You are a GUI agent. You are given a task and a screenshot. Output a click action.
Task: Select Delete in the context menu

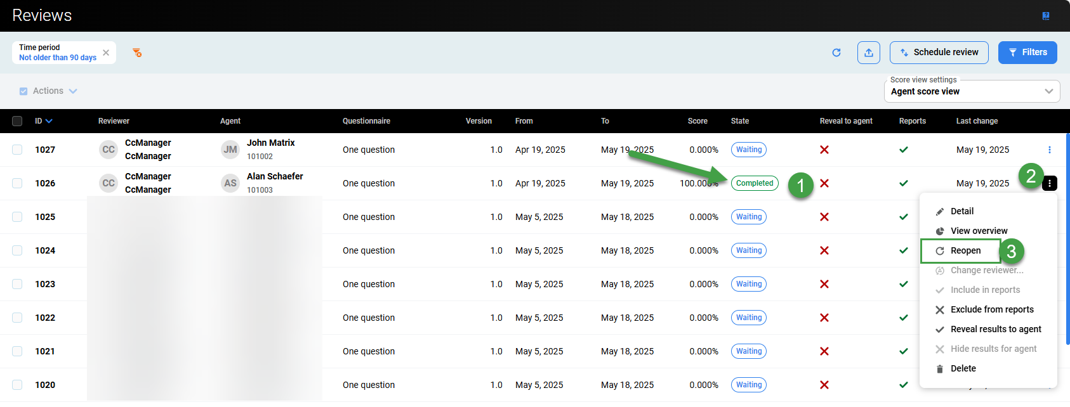point(963,368)
